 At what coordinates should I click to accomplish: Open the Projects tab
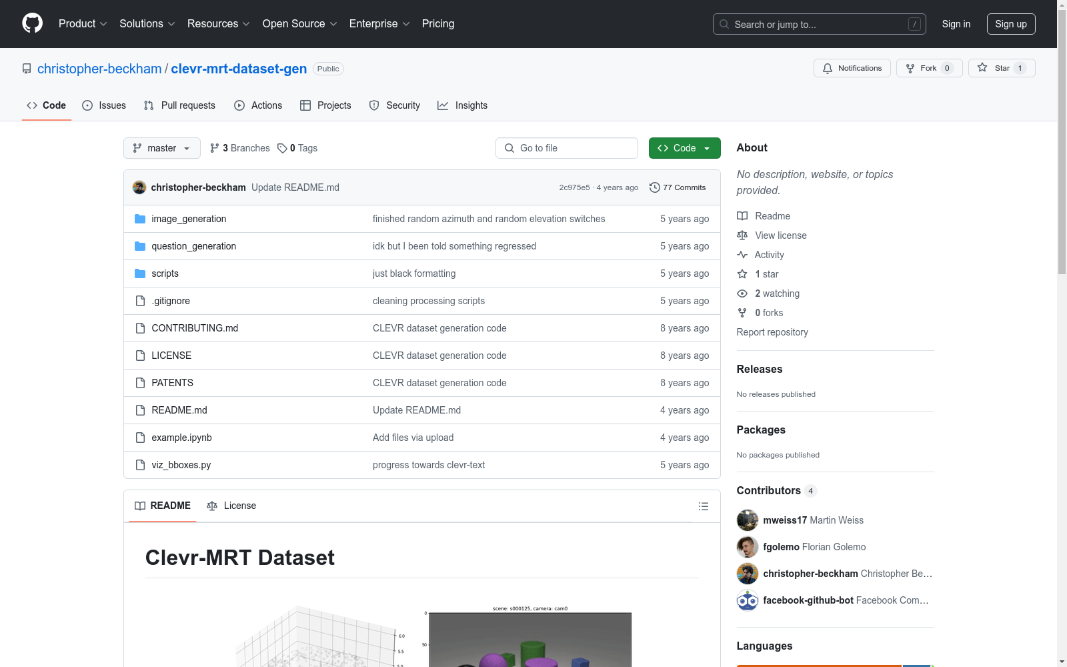point(325,105)
